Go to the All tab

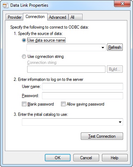point(75,17)
